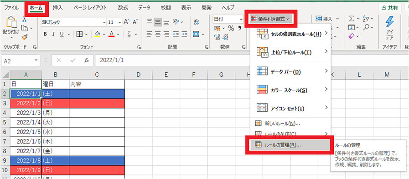
Task: Choose ルールの管理(R)... menu item
Action: point(290,145)
